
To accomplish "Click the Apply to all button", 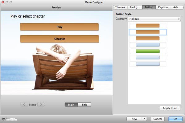I will point(170,108).
